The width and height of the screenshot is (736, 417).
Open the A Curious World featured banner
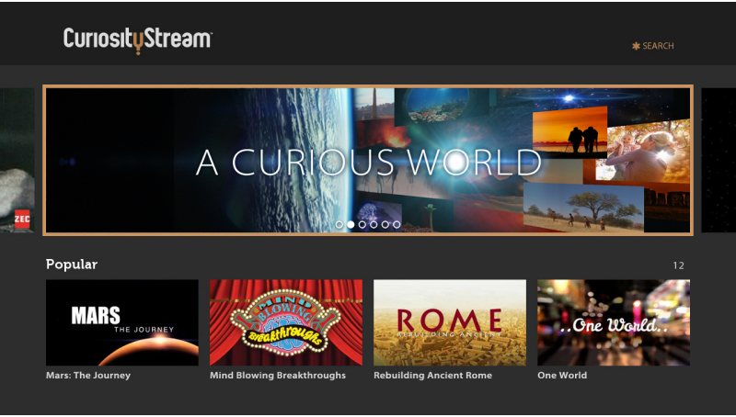tap(368, 160)
